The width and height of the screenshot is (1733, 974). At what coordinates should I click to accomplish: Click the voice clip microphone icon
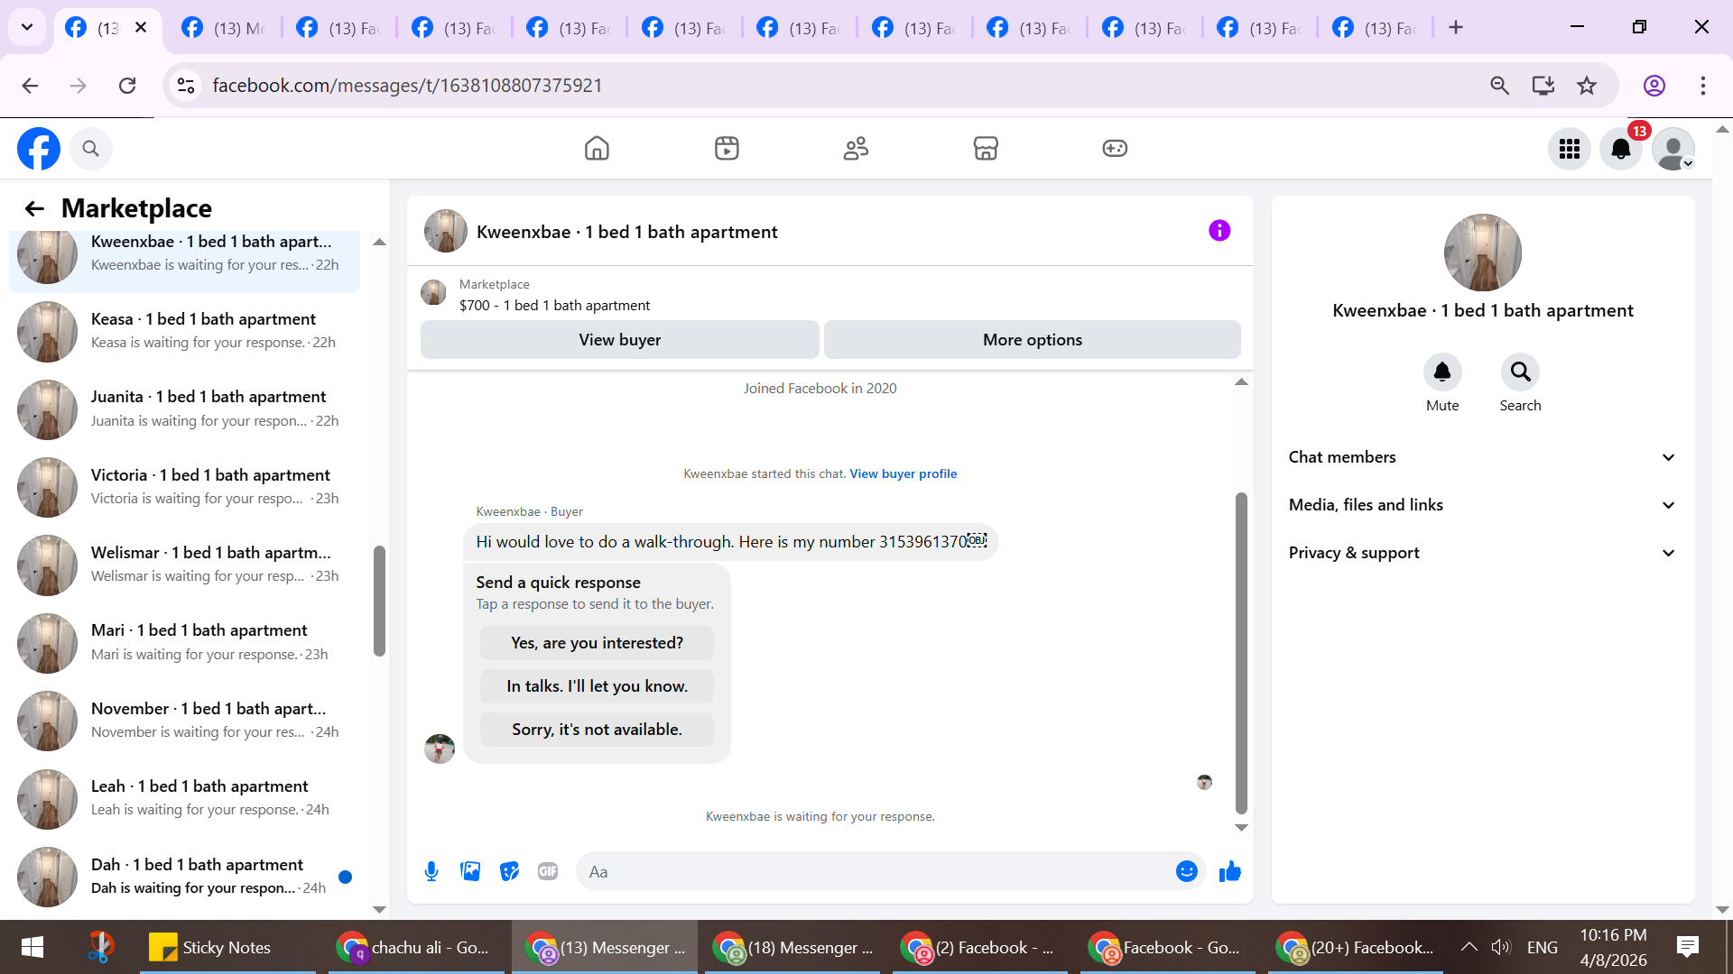[431, 871]
